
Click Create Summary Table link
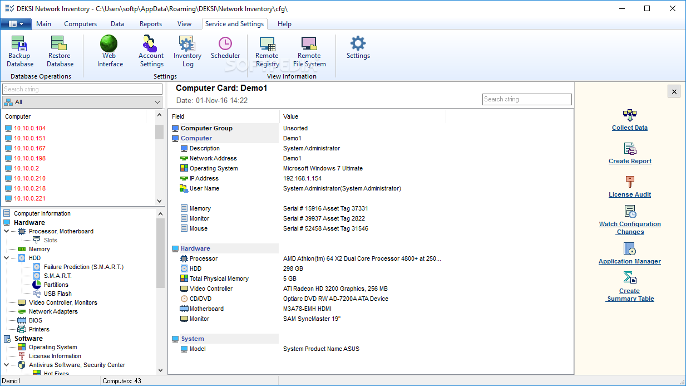[x=630, y=295]
